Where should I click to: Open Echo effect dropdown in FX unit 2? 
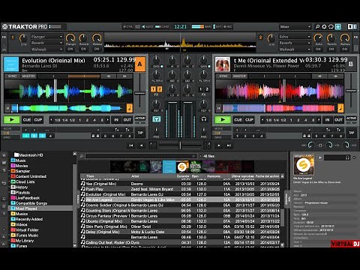[295, 37]
